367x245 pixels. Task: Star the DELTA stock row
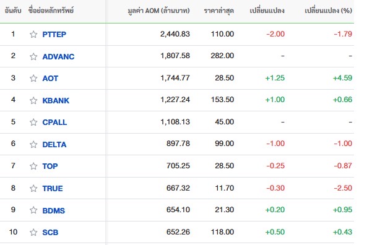pyautogui.click(x=33, y=144)
